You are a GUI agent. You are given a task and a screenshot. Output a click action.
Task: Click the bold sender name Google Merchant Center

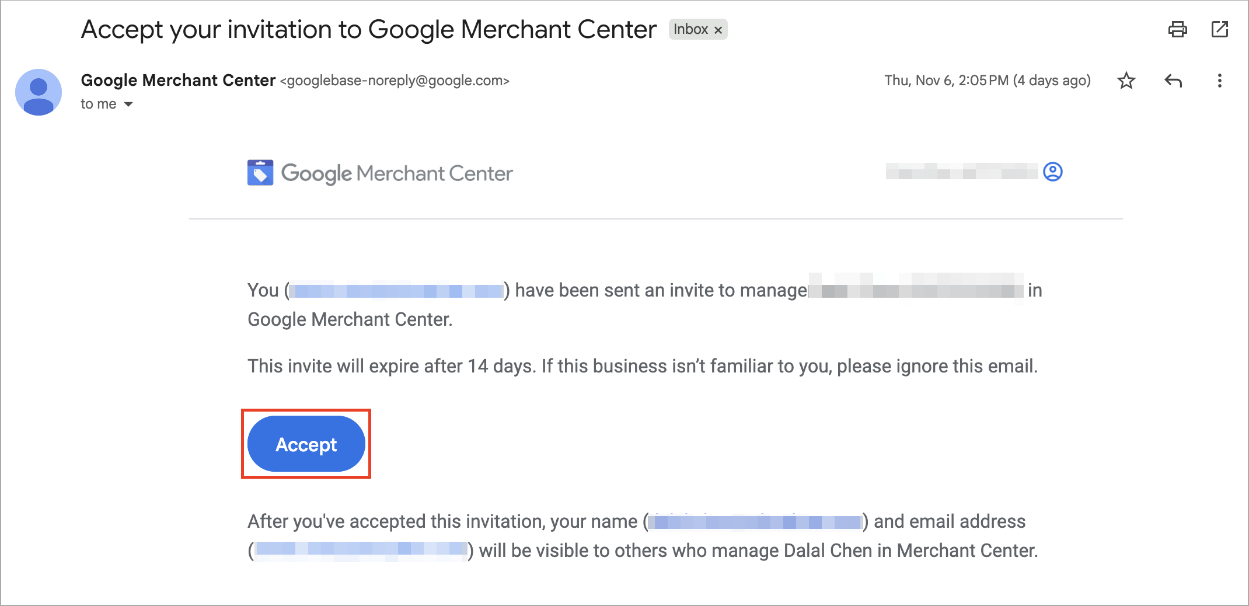(178, 80)
